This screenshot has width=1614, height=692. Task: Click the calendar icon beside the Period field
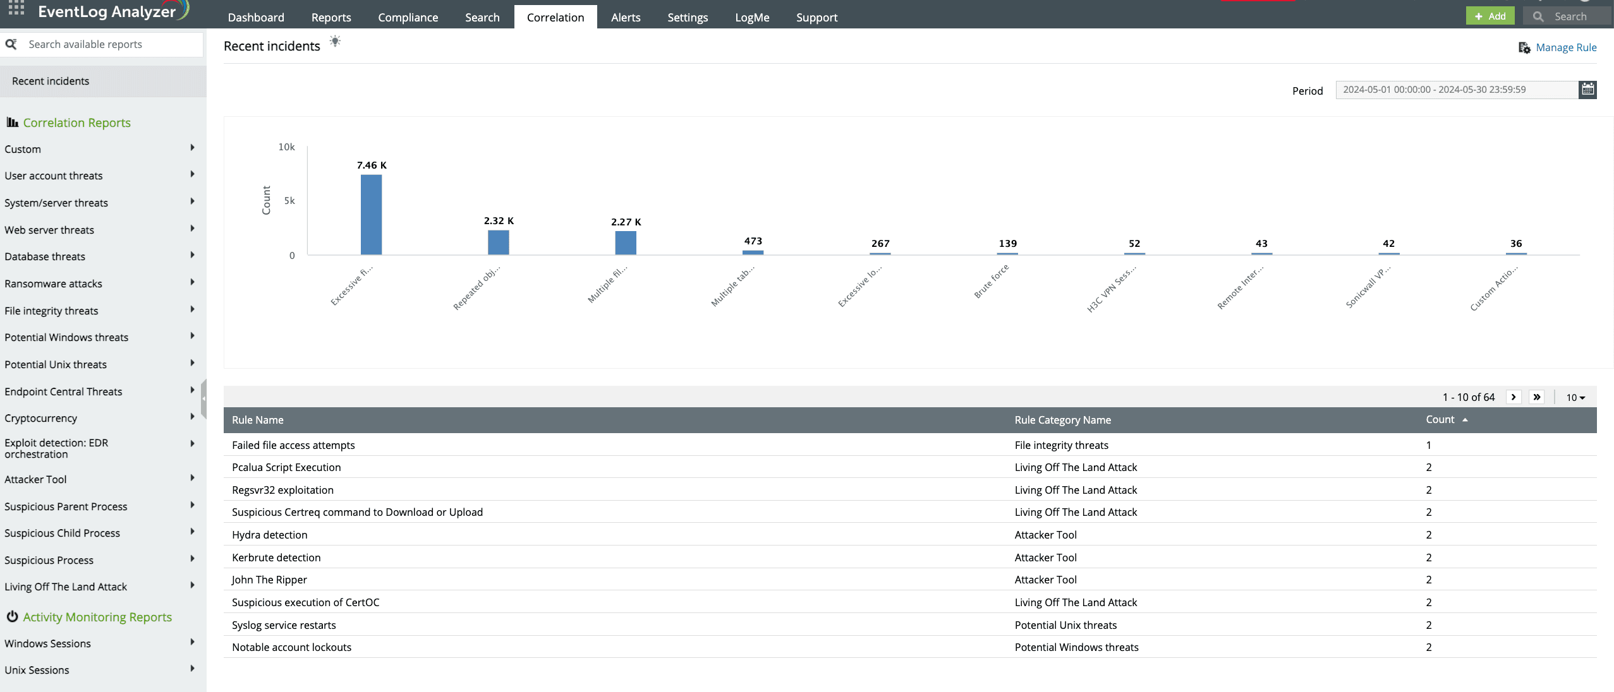click(1587, 90)
